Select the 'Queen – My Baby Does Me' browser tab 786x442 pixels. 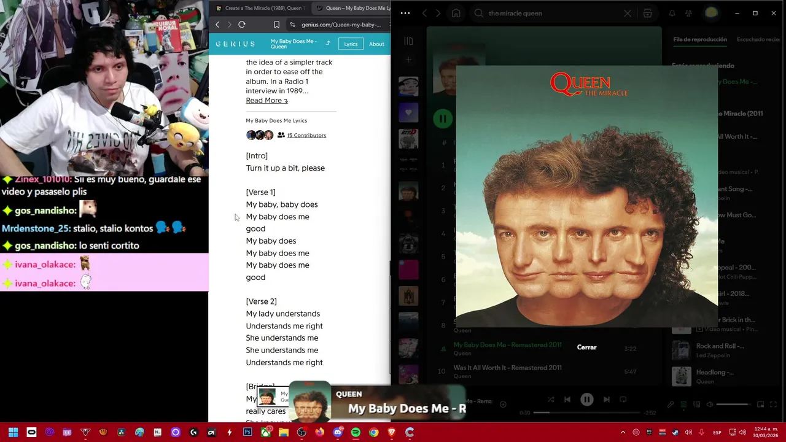[x=353, y=8]
